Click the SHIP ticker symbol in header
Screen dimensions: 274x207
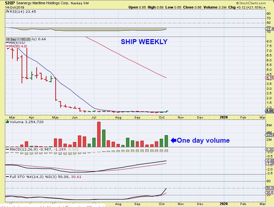point(10,3)
